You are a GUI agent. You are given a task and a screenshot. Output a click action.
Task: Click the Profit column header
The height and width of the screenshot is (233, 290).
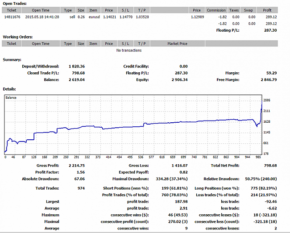[x=267, y=10]
